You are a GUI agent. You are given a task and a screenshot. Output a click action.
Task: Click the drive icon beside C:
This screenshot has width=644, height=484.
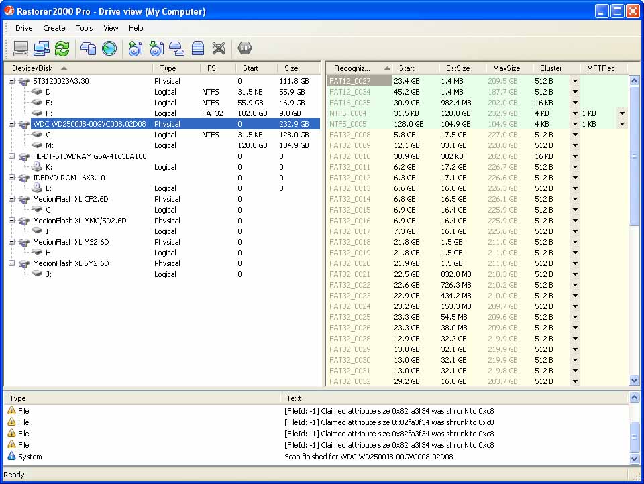(x=37, y=135)
